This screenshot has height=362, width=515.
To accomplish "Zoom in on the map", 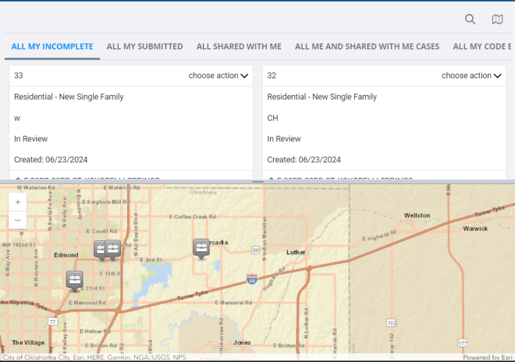I will [x=18, y=201].
